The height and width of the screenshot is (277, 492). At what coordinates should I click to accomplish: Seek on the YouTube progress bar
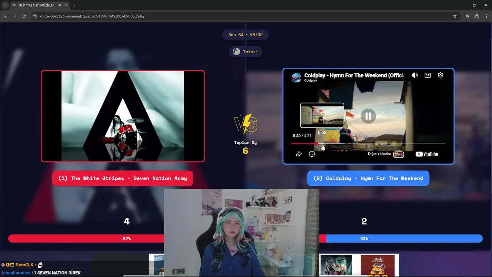368,144
